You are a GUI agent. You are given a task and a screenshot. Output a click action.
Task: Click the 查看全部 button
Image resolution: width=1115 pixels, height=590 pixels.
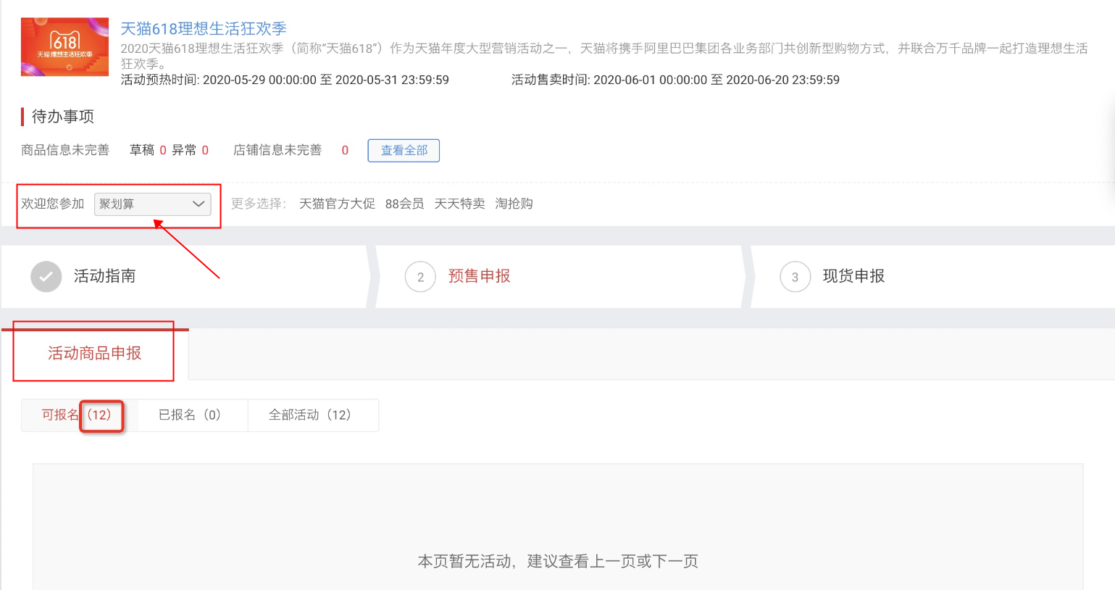point(404,150)
